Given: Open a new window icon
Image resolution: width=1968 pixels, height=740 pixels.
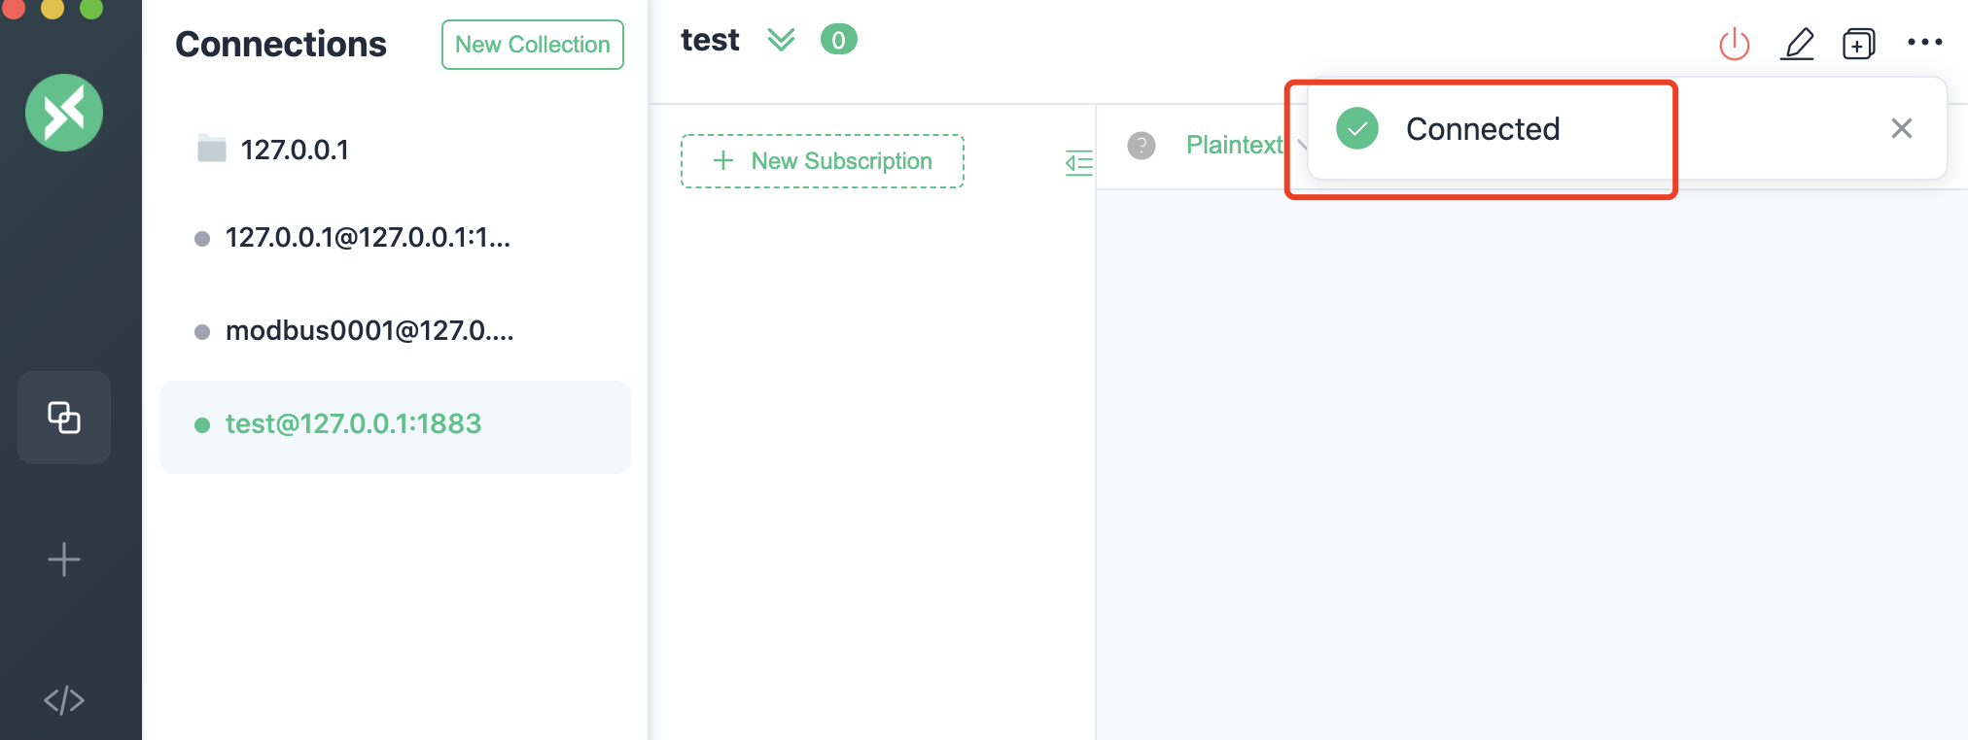Looking at the screenshot, I should 1858,44.
